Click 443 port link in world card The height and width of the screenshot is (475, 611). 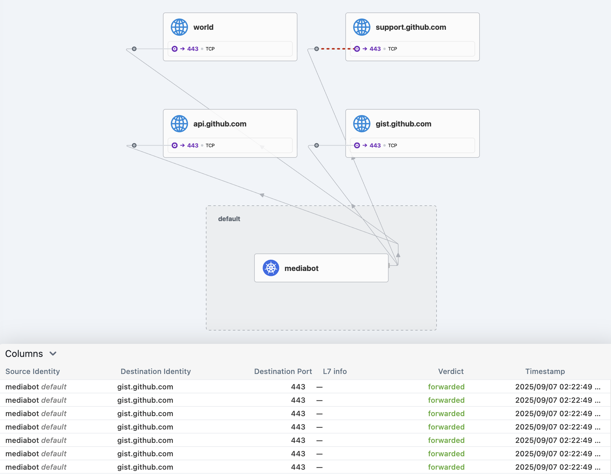[x=193, y=49]
